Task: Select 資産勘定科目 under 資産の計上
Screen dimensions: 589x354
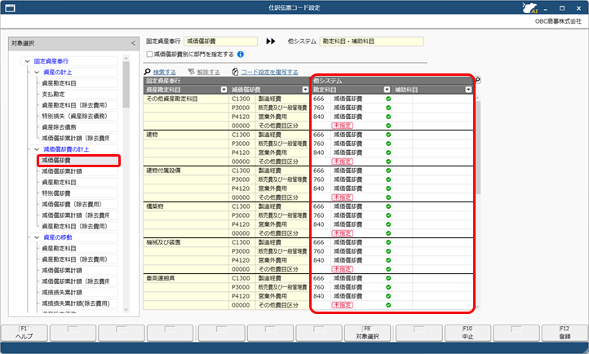Action: pos(78,83)
